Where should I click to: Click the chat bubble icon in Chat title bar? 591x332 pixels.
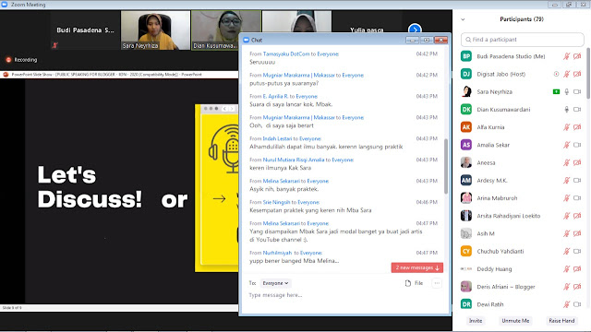coord(247,40)
